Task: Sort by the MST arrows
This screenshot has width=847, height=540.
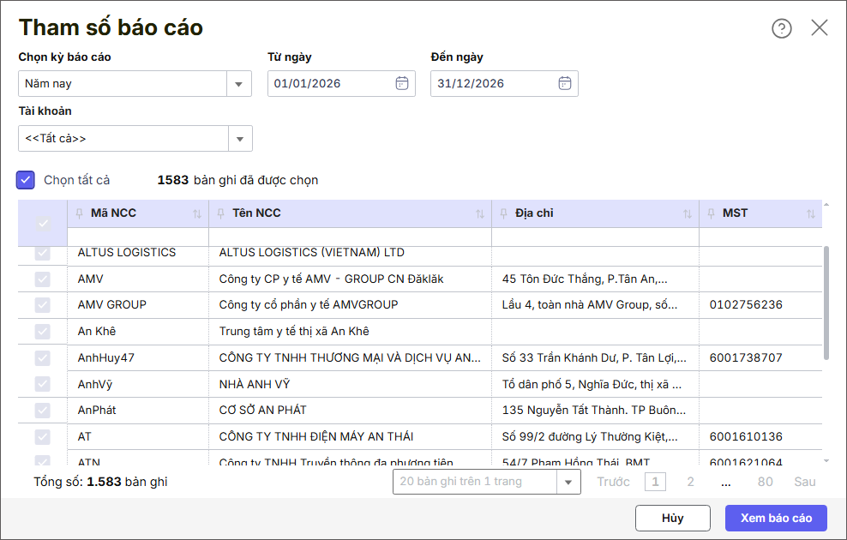Action: tap(811, 213)
